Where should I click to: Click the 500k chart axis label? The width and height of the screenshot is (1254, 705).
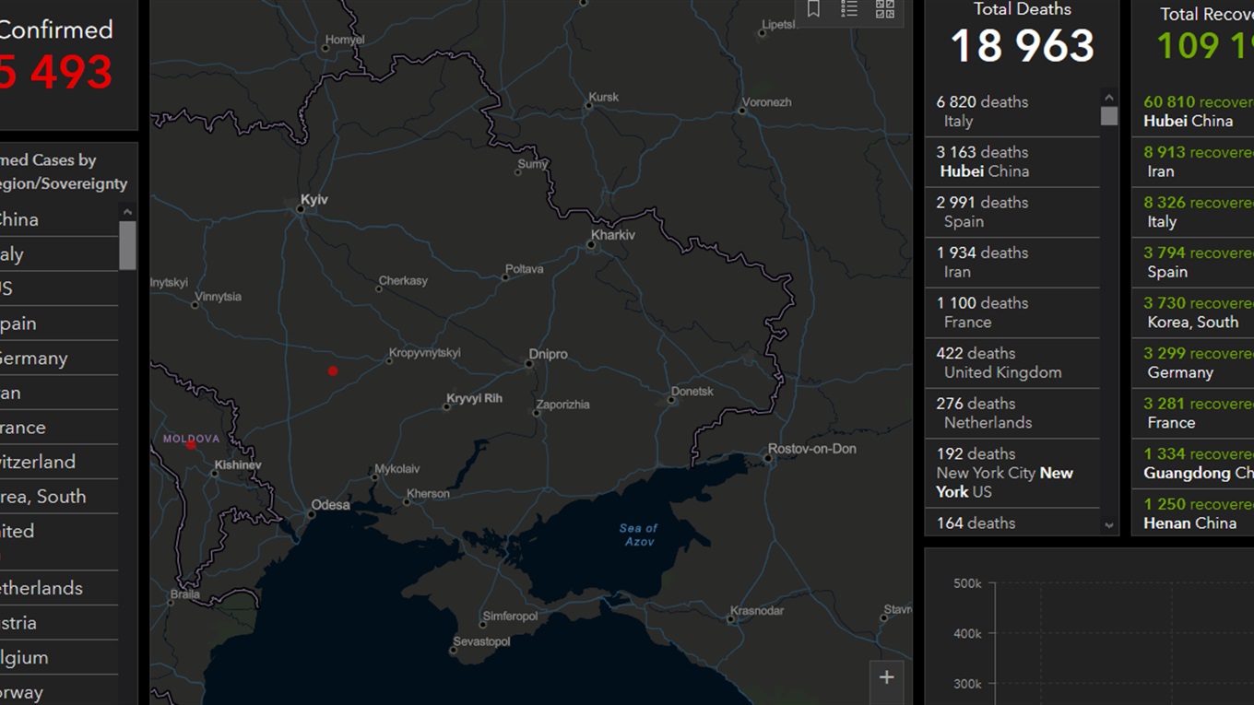(x=967, y=583)
